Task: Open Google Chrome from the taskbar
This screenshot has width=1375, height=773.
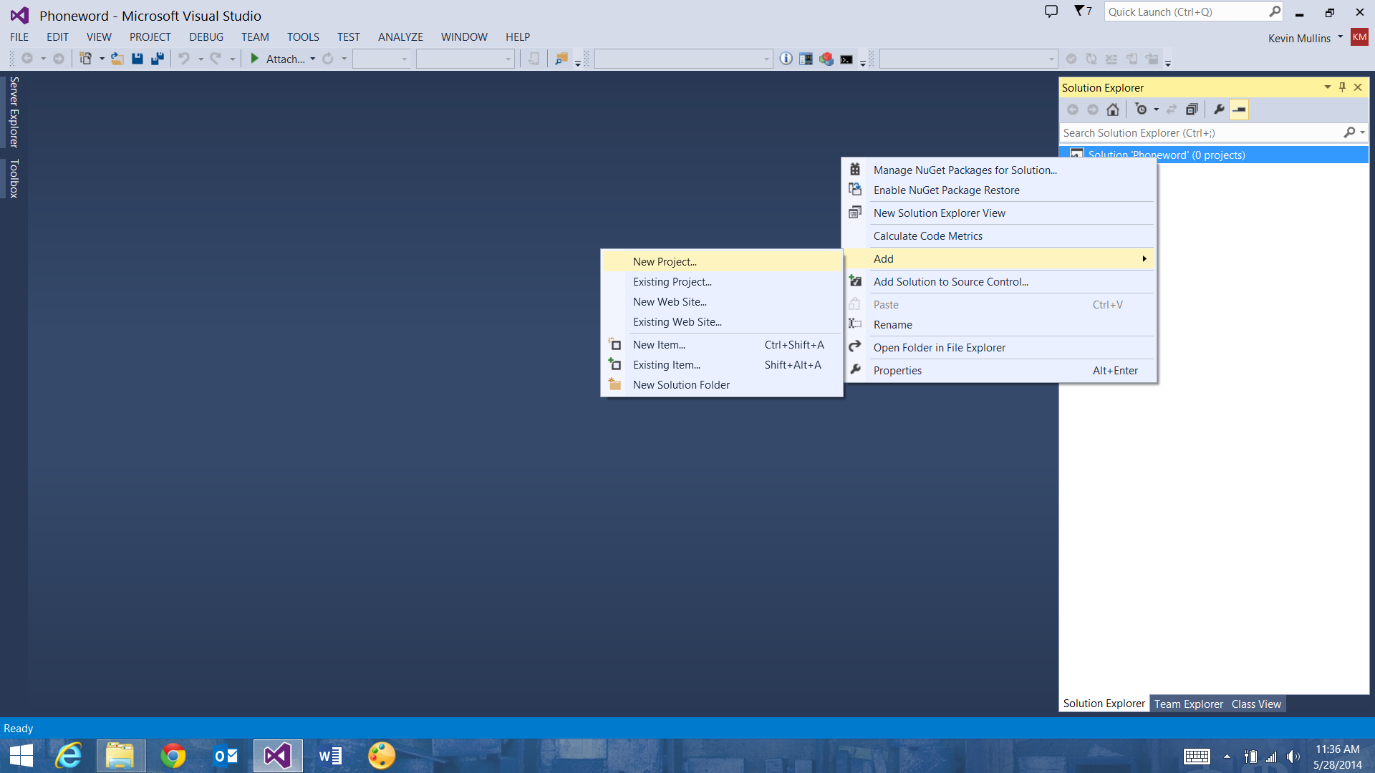Action: [173, 756]
